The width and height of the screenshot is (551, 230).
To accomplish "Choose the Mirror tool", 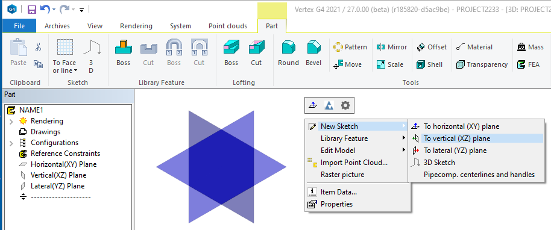I will 391,47.
